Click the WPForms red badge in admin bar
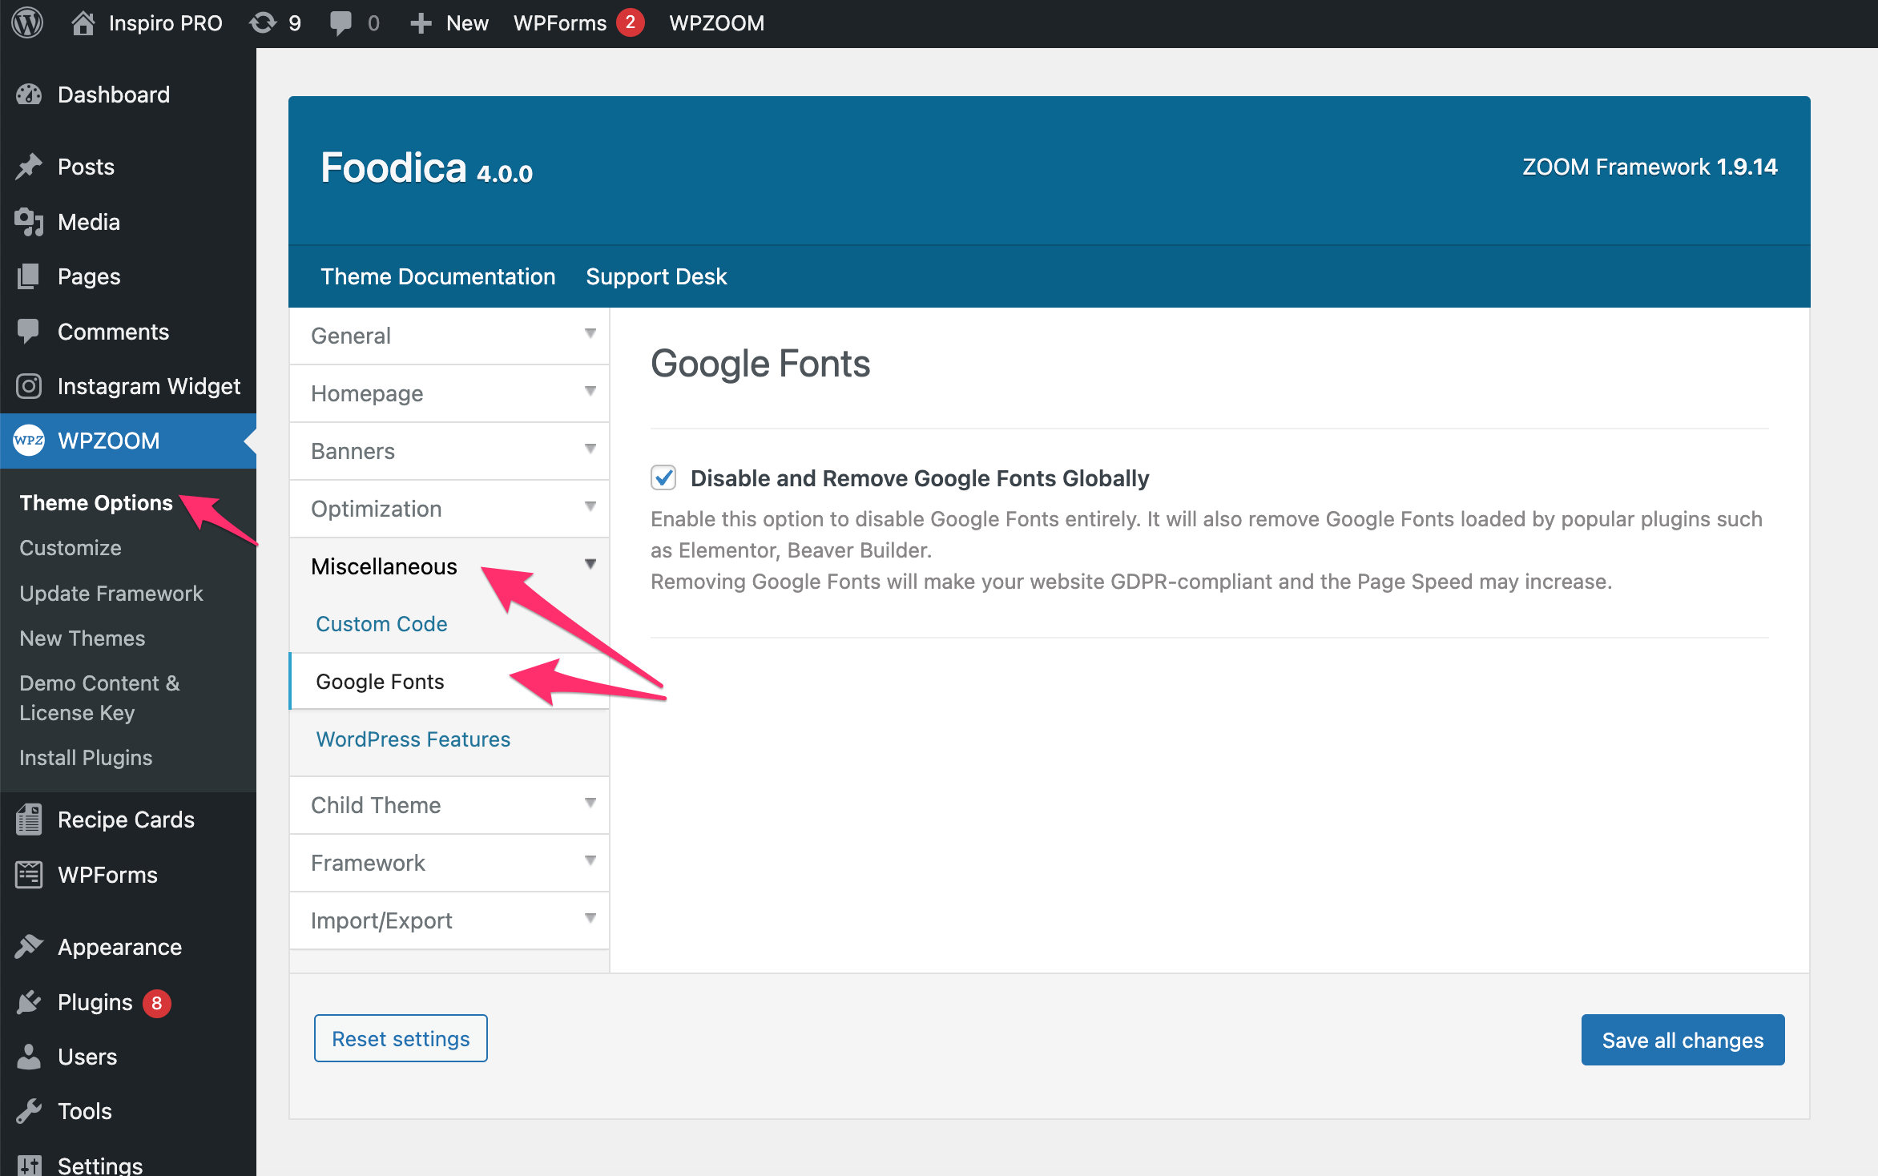The width and height of the screenshot is (1878, 1176). 631,22
